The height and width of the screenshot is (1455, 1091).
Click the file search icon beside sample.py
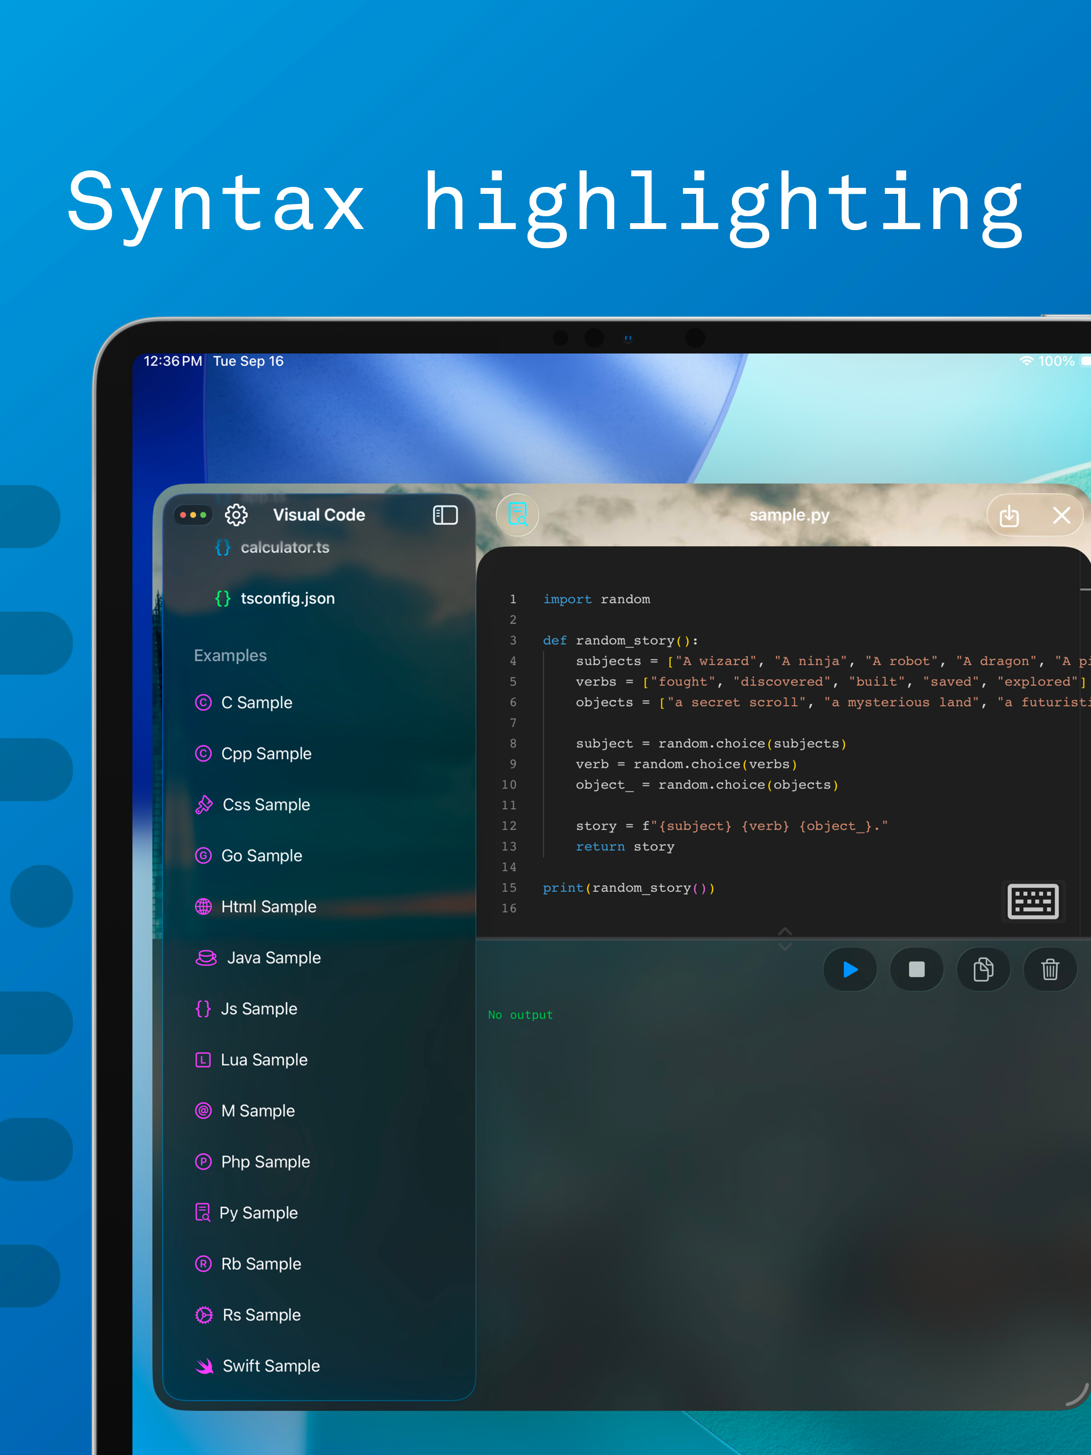click(518, 514)
